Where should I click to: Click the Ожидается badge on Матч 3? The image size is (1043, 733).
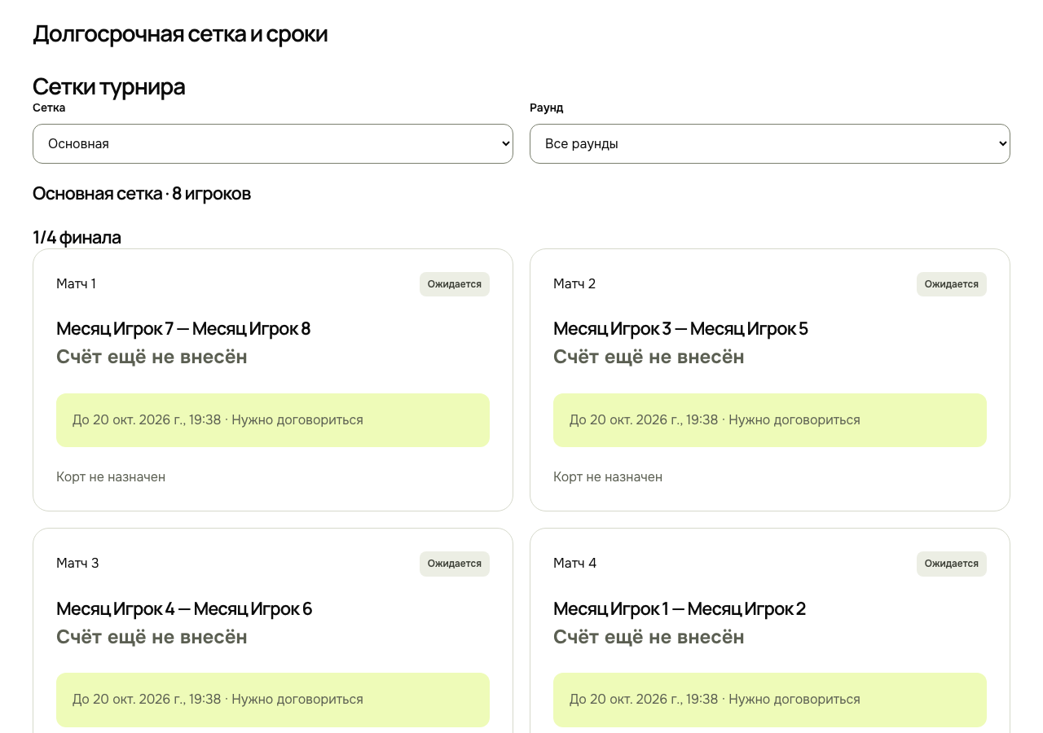(455, 564)
